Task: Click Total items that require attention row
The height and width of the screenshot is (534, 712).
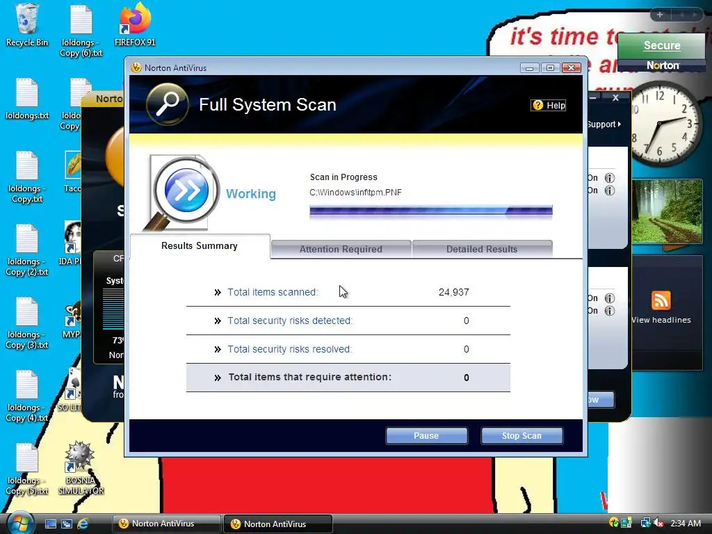Action: coord(348,378)
